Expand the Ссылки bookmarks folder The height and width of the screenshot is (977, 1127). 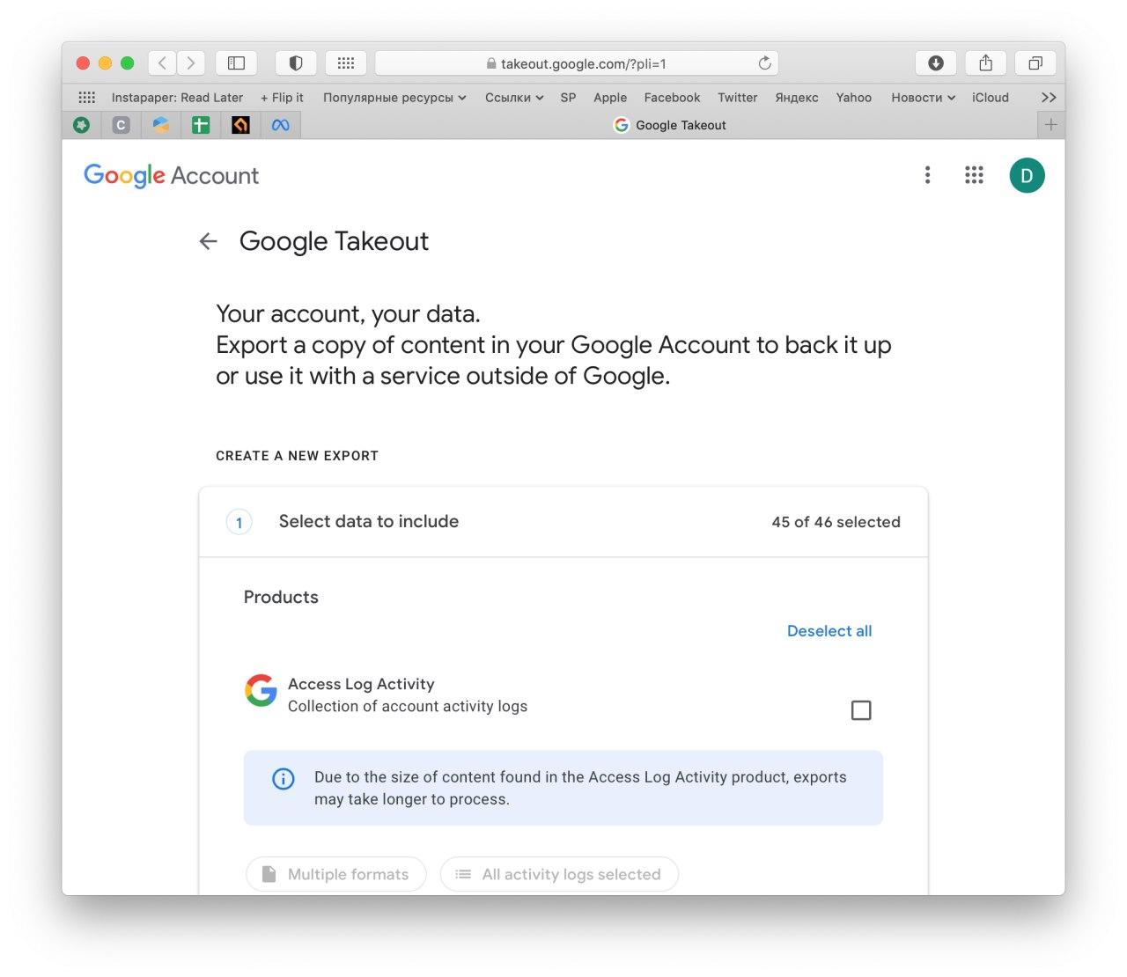click(514, 98)
